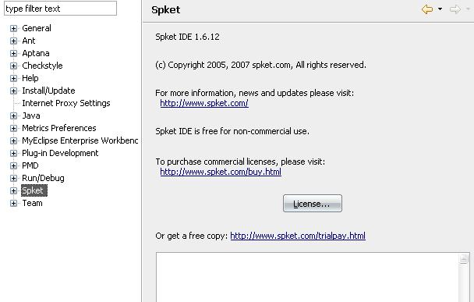Click the type filter text field
Image resolution: width=474 pixels, height=302 pixels.
[x=61, y=9]
